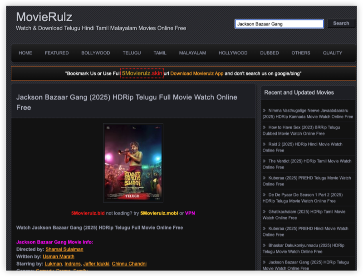Click the Jackson Bazaar Gang movie poster
The width and height of the screenshot is (363, 277).
(133, 163)
